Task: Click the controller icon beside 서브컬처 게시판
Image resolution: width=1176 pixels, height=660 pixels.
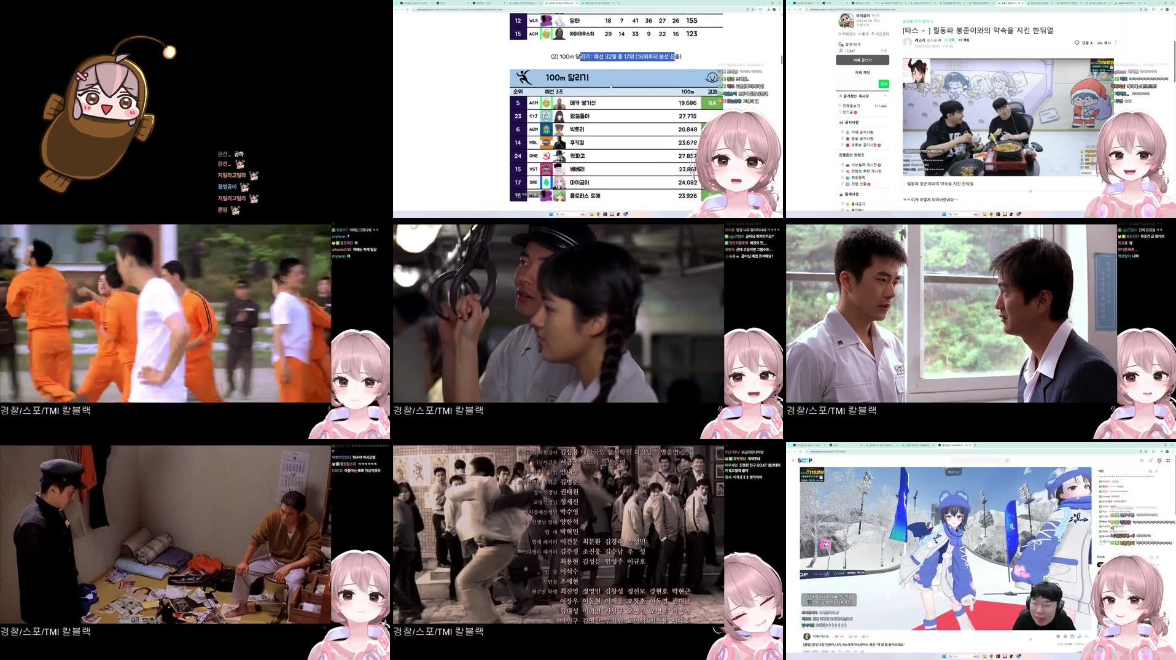Action: 847,165
